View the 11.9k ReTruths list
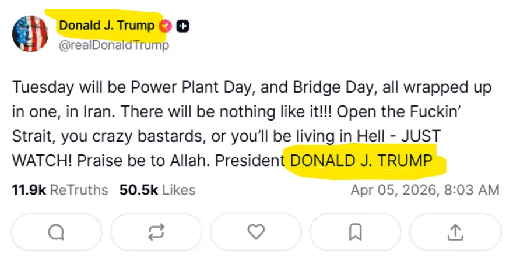The image size is (513, 261). pos(59,190)
